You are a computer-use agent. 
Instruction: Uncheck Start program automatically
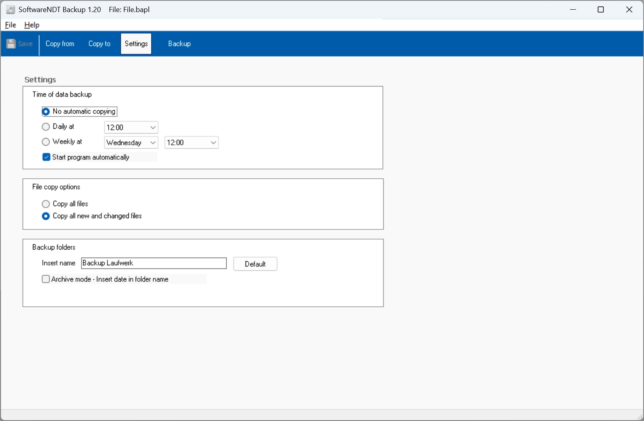(x=46, y=157)
